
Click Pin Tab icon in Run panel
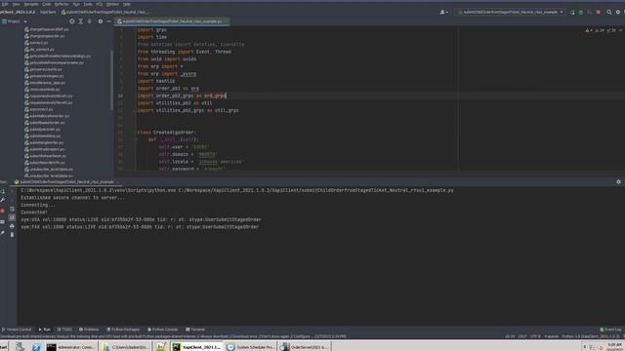click(3, 233)
